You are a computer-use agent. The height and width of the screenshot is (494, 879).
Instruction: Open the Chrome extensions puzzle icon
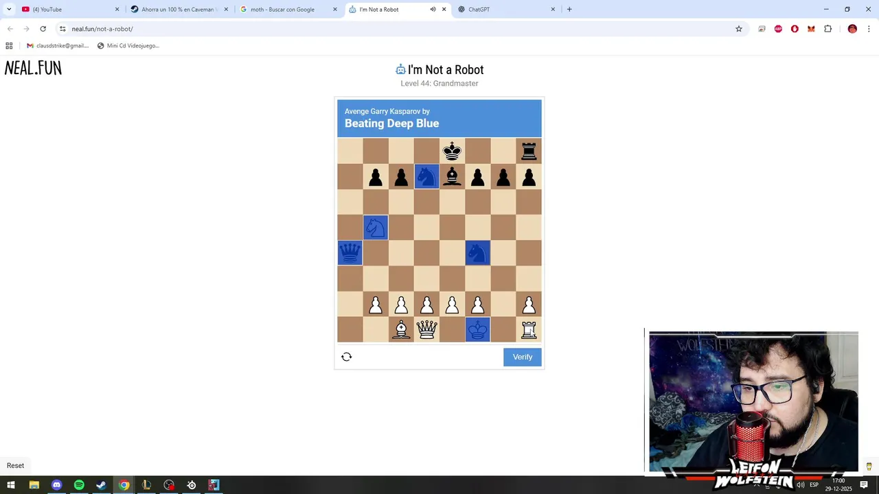[827, 29]
